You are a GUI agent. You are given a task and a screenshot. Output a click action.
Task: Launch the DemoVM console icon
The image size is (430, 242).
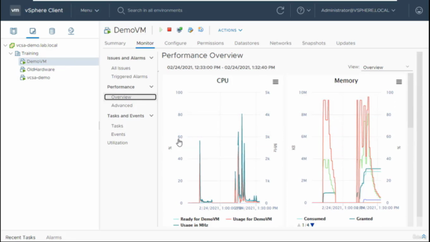pyautogui.click(x=179, y=30)
